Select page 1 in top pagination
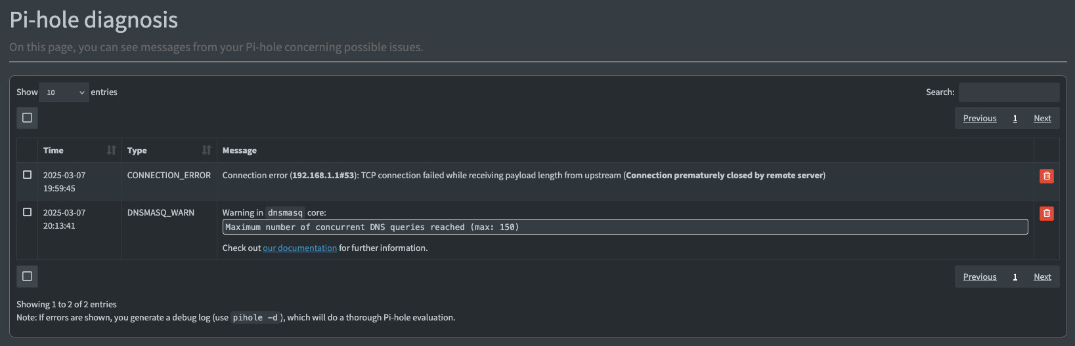Image resolution: width=1075 pixels, height=346 pixels. (1015, 118)
